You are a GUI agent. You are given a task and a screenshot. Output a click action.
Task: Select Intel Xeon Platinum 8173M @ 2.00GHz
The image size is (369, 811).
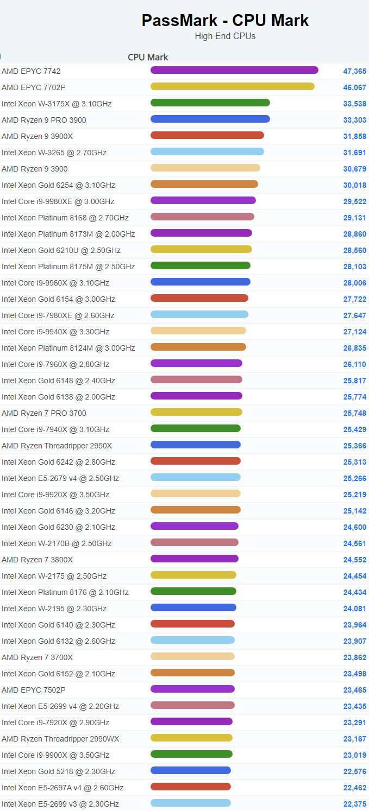point(68,234)
